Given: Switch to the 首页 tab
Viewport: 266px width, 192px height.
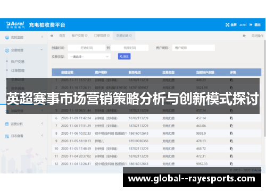Looking at the screenshot, I should (62, 36).
